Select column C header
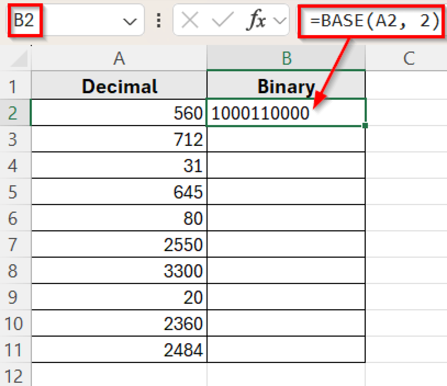The image size is (447, 386). pyautogui.click(x=409, y=58)
